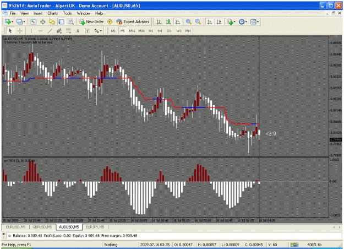This screenshot has width=344, height=249.
Task: Expand the Profiles dropdown arrow
Action: tap(24, 21)
